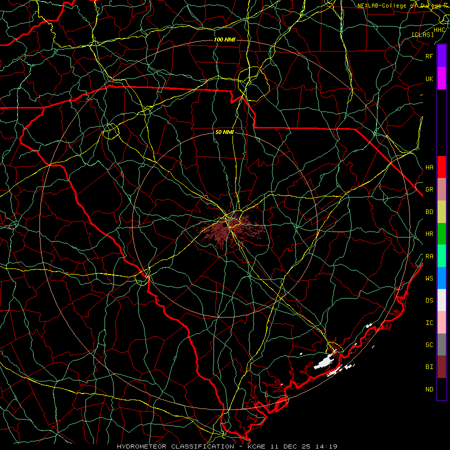Click the magenta UK legend color swatch
Viewport: 450px width, 450px height.
441,78
